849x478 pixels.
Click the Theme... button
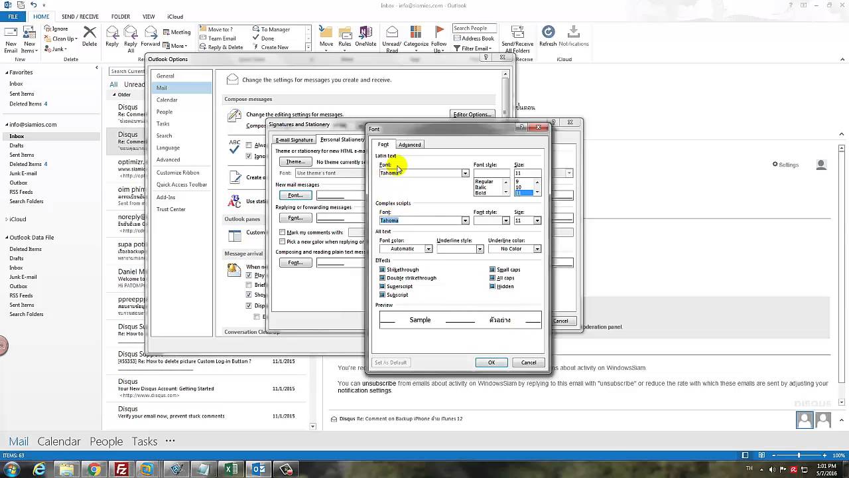point(295,162)
